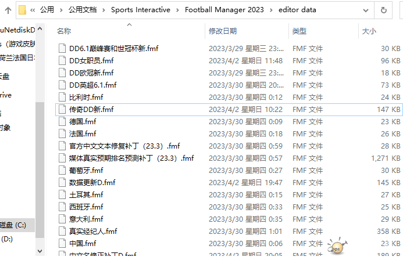Click file name DD6.1巅峰赛和世冠杯新.fmf

(x=113, y=49)
